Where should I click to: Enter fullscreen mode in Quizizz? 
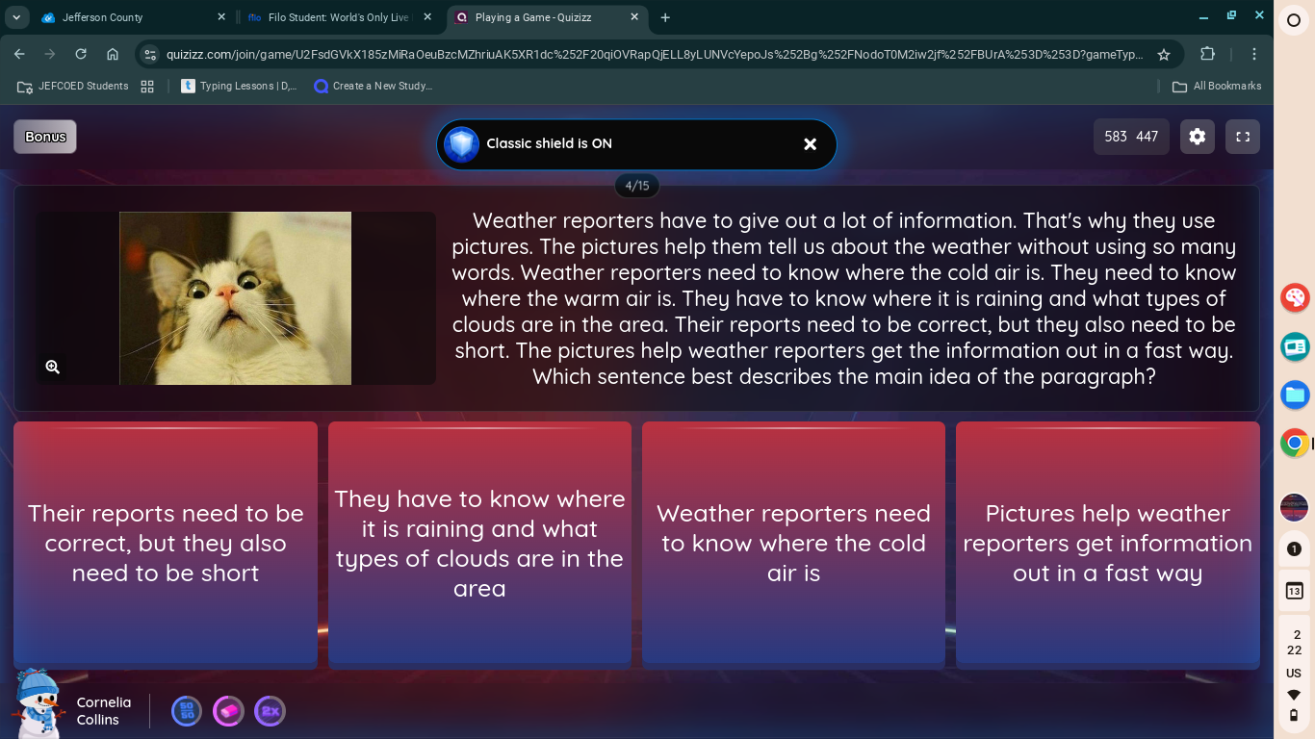1242,137
